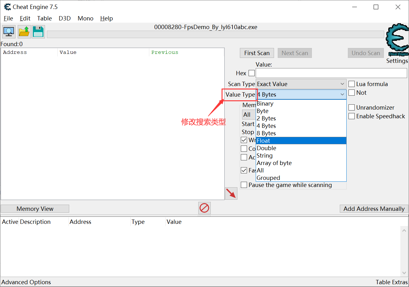This screenshot has height=287, width=409.
Task: Open Table Extras
Action: pos(392,282)
